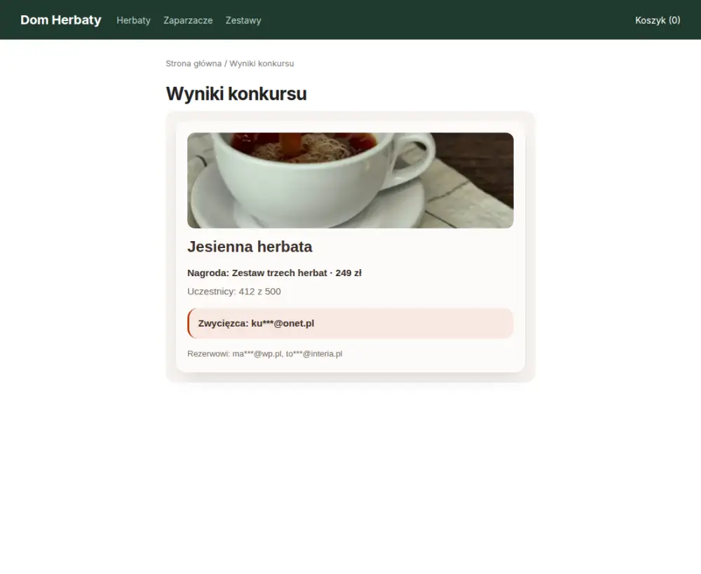This screenshot has height=574, width=701.
Task: Click the Jesienna herbata title
Action: 250,247
